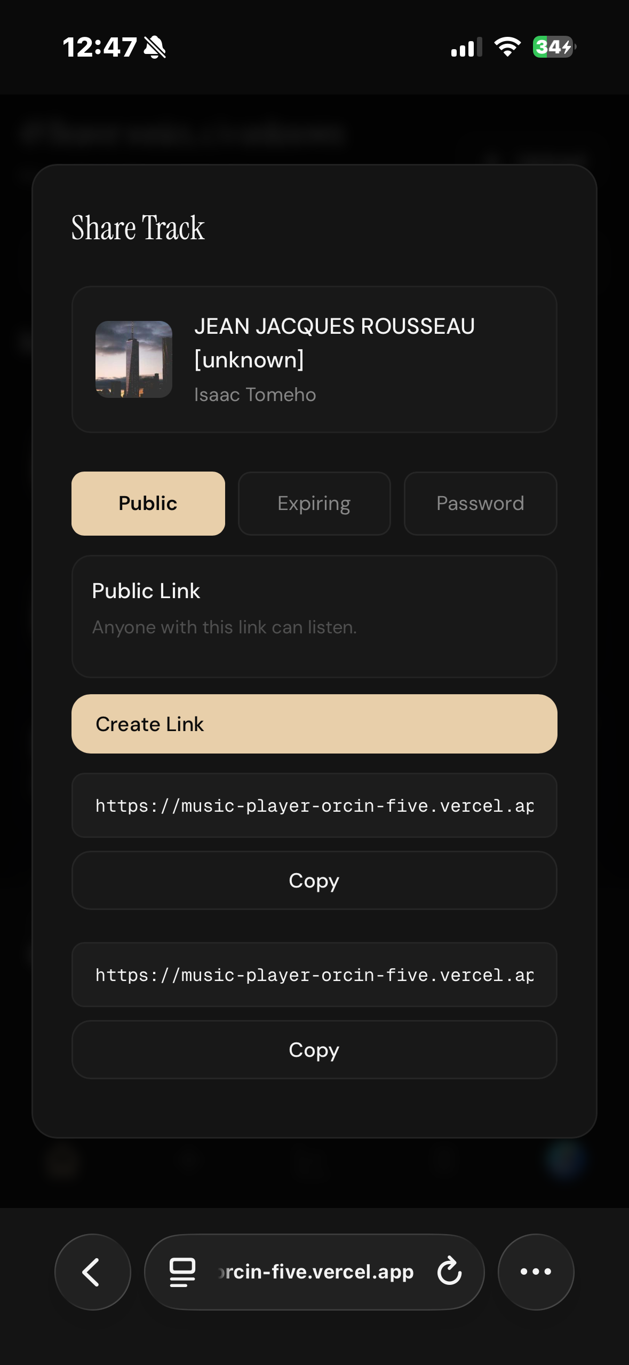The height and width of the screenshot is (1365, 629).
Task: Switch to the Password link option
Action: 480,503
